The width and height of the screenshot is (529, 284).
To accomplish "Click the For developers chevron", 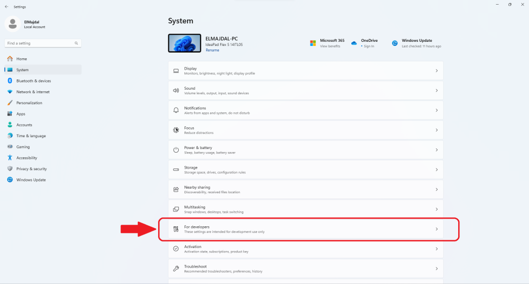I will pyautogui.click(x=437, y=229).
